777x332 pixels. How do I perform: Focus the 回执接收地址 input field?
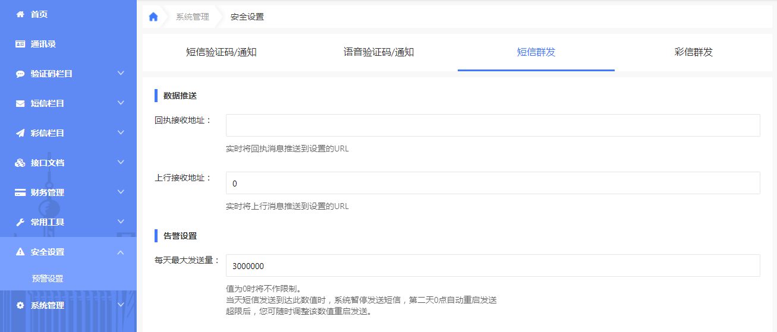[x=492, y=125]
